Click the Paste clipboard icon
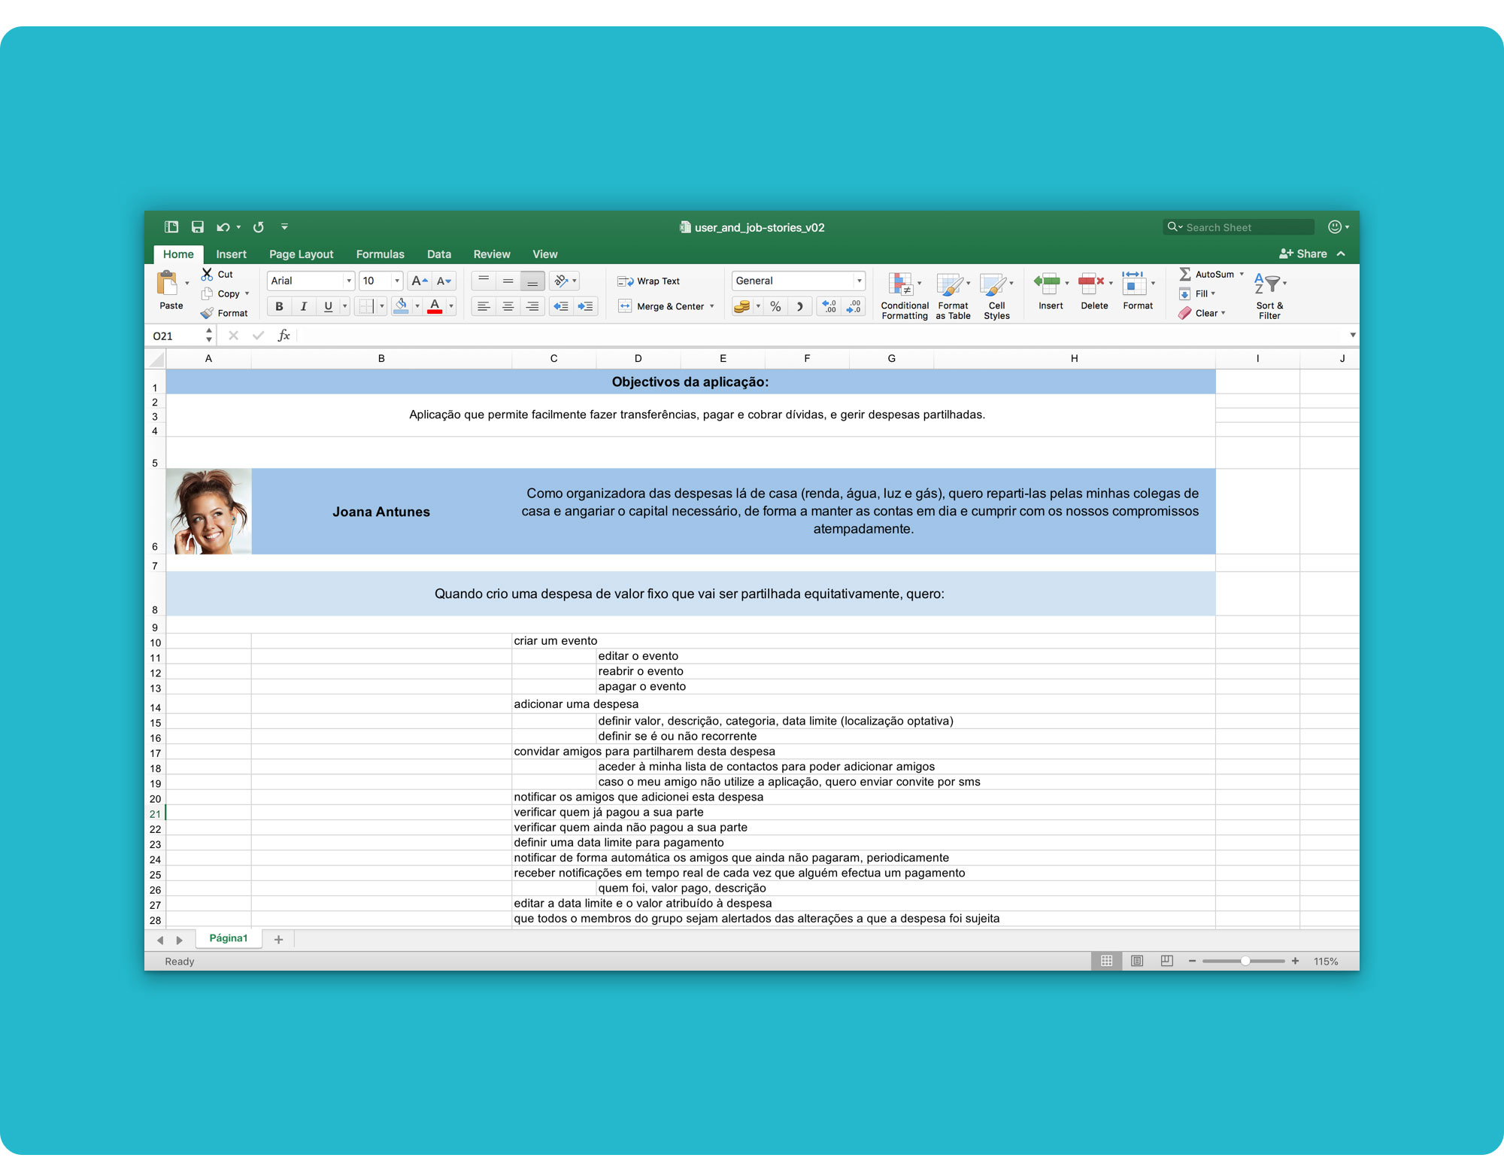Image resolution: width=1504 pixels, height=1170 pixels. [x=167, y=283]
